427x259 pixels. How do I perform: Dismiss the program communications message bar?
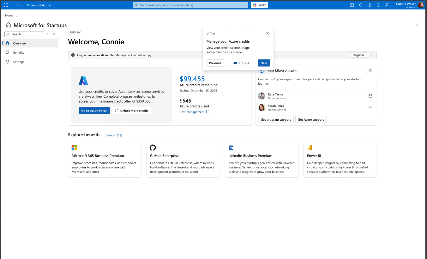click(x=371, y=55)
